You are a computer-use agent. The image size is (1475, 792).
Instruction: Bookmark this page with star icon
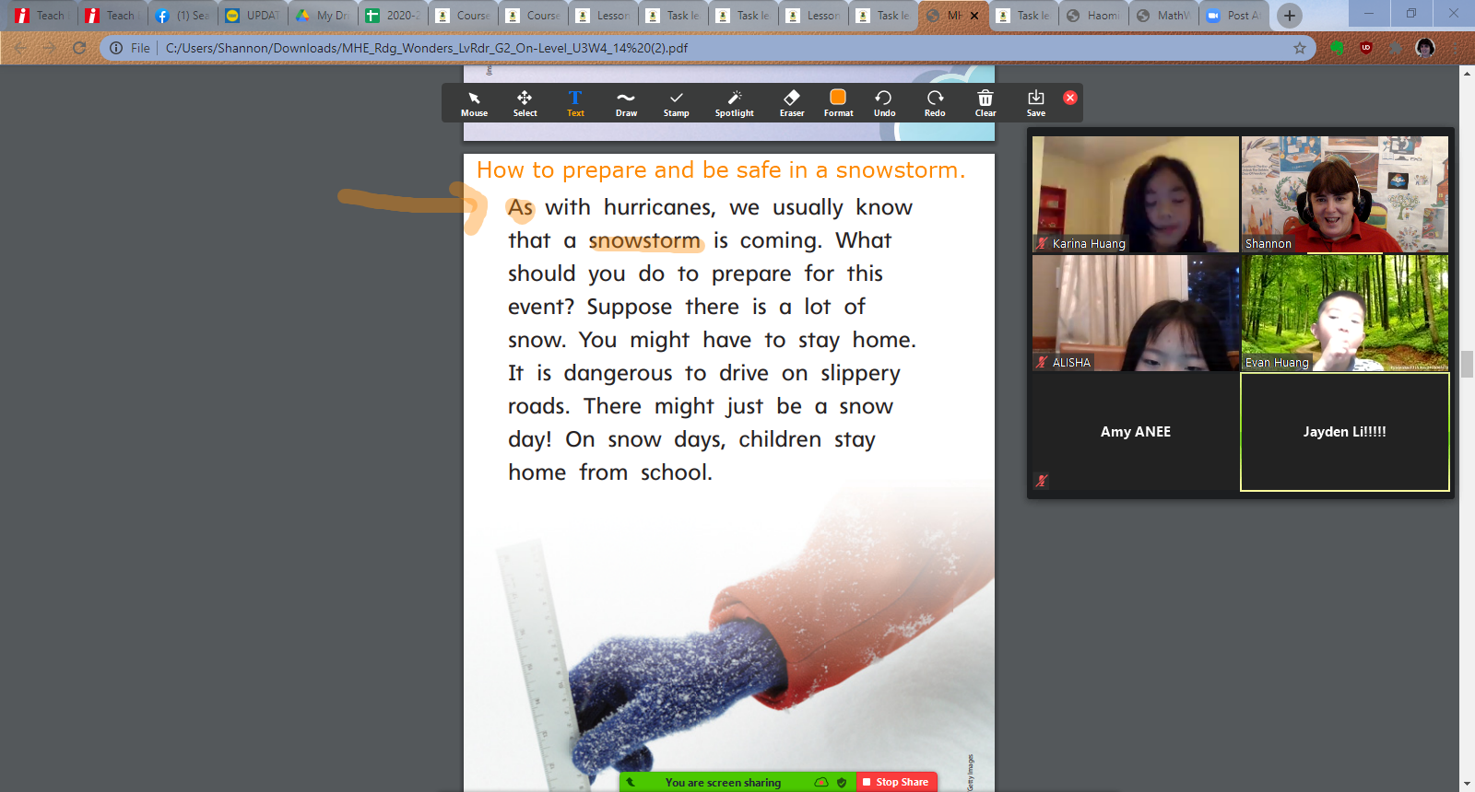pos(1300,48)
